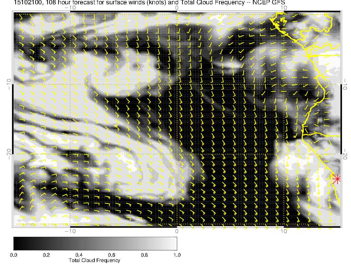The image size is (351, 271).
Task: Click the 0.2 colorbar tick label
Action: [x=46, y=255]
